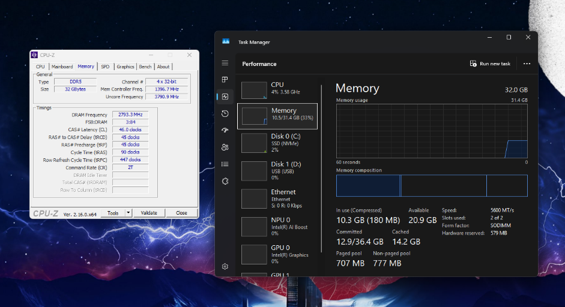Select Memory performance item
The height and width of the screenshot is (307, 565).
click(x=277, y=116)
